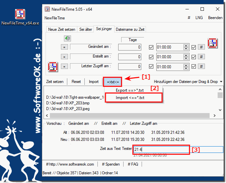Click the = button for Geändert am
This screenshot has height=183, width=226.
click(x=64, y=47)
